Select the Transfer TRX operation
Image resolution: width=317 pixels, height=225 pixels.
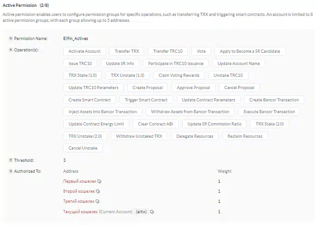(127, 51)
